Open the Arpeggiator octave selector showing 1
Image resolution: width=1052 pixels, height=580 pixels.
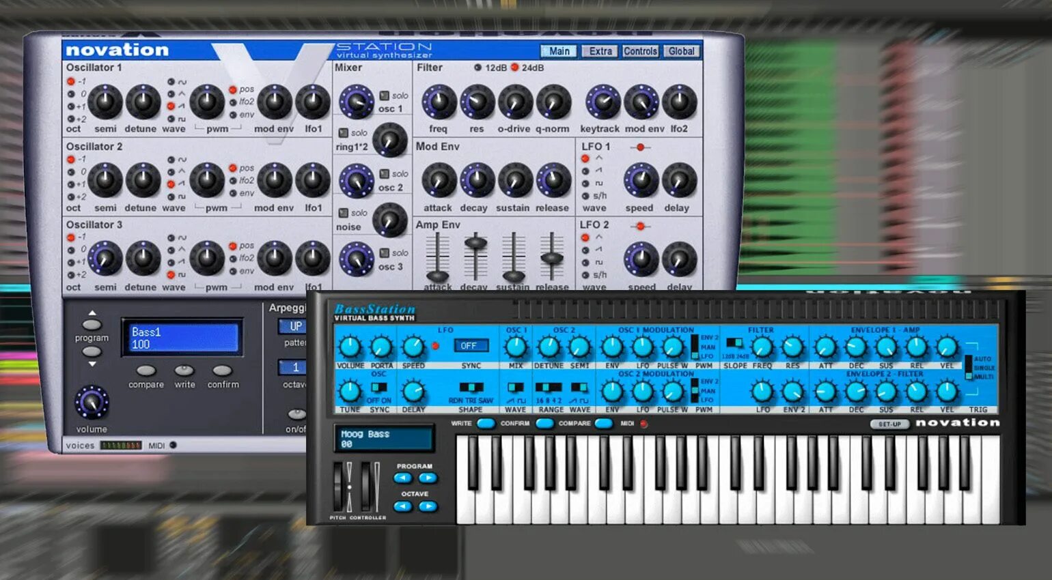(292, 368)
